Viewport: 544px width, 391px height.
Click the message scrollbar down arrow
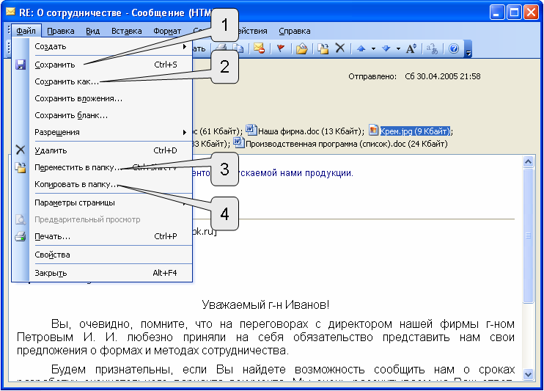click(x=528, y=374)
